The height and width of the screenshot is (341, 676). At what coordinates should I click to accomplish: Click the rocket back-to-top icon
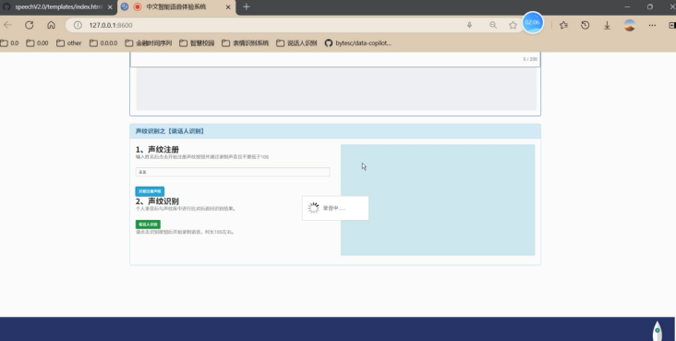click(657, 331)
